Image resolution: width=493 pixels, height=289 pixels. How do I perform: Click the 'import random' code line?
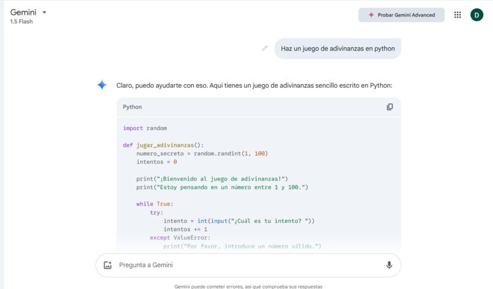145,128
